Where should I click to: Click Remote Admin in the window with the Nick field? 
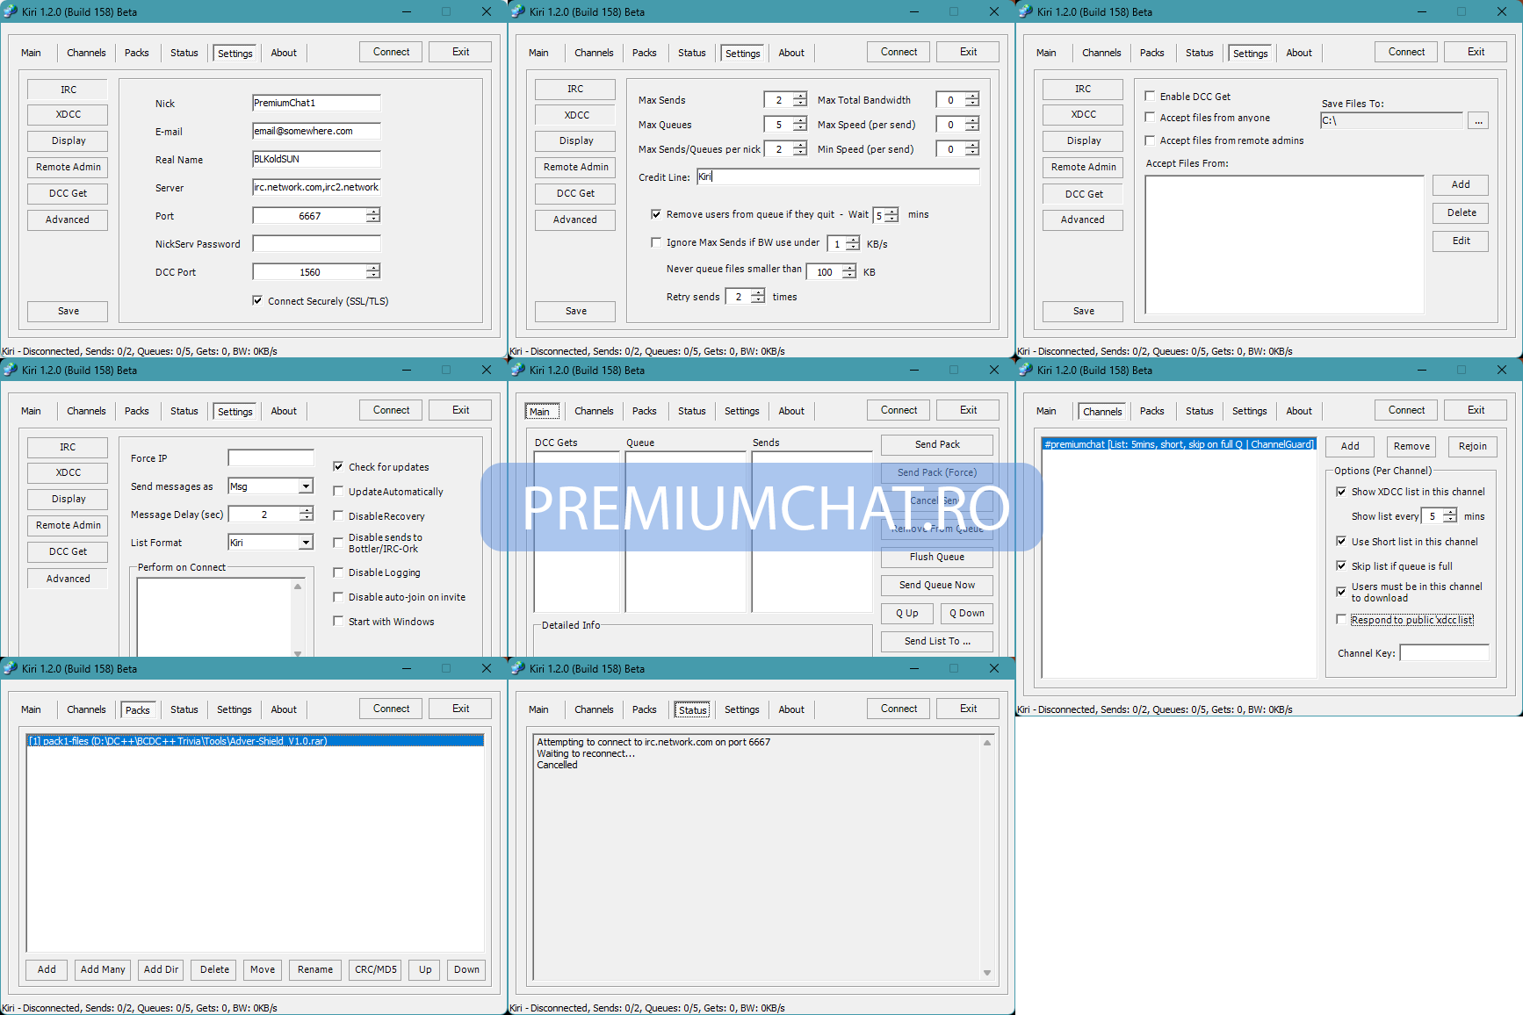point(69,167)
